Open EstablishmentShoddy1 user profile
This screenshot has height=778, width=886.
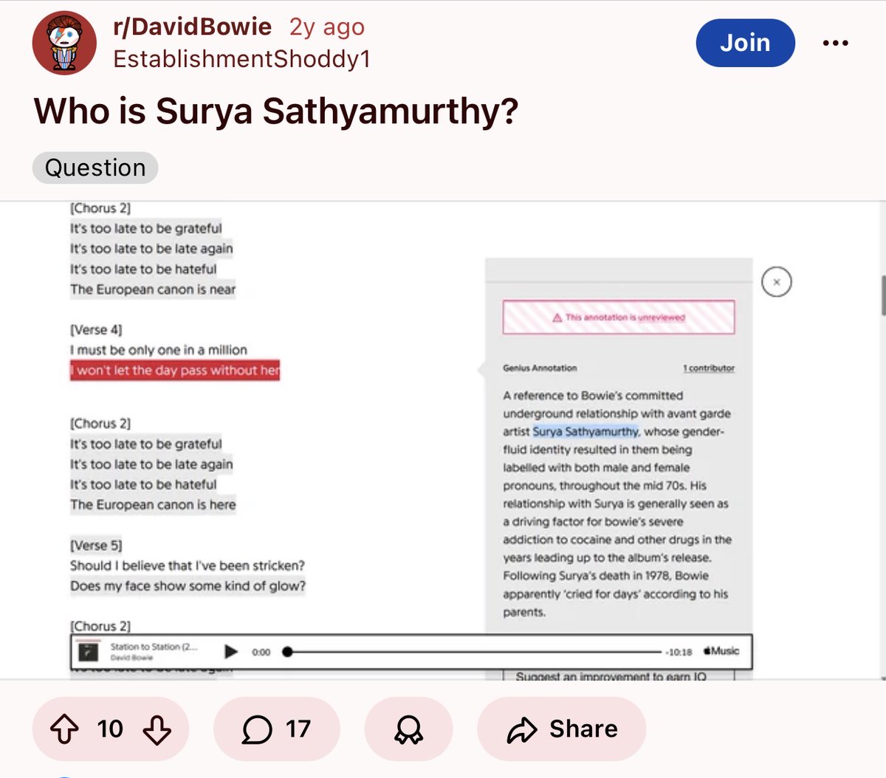coord(241,59)
